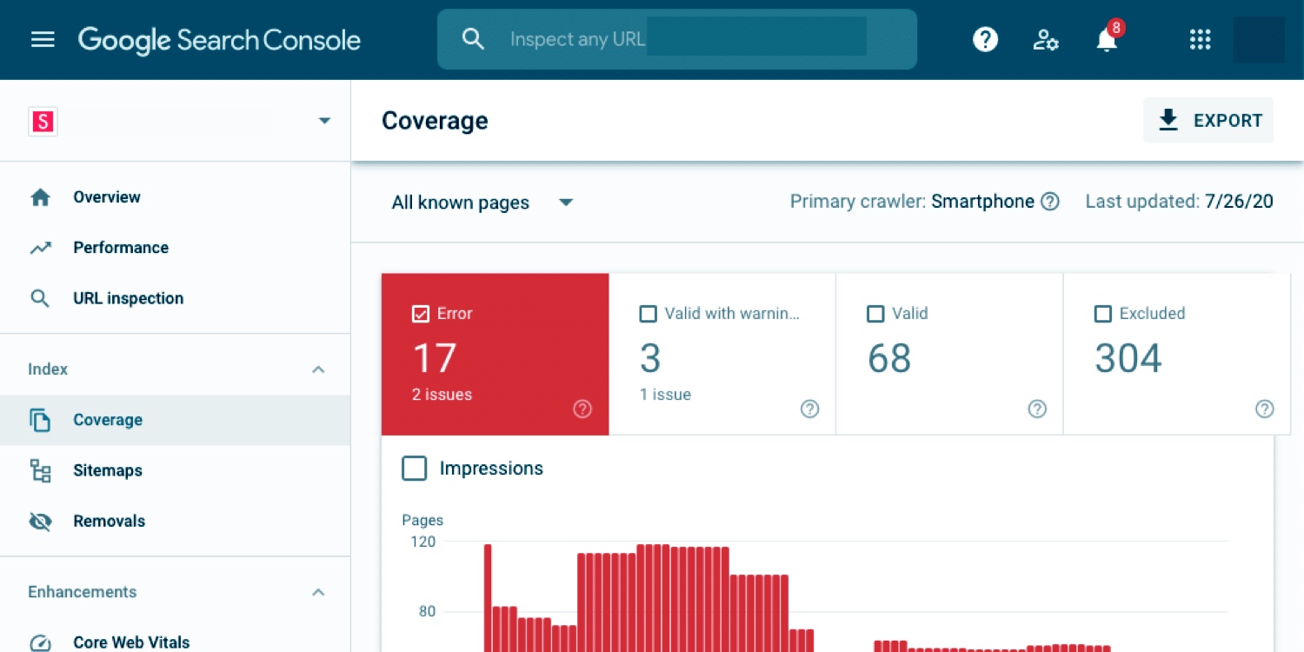
Task: Open URL inspection page
Action: click(x=175, y=298)
